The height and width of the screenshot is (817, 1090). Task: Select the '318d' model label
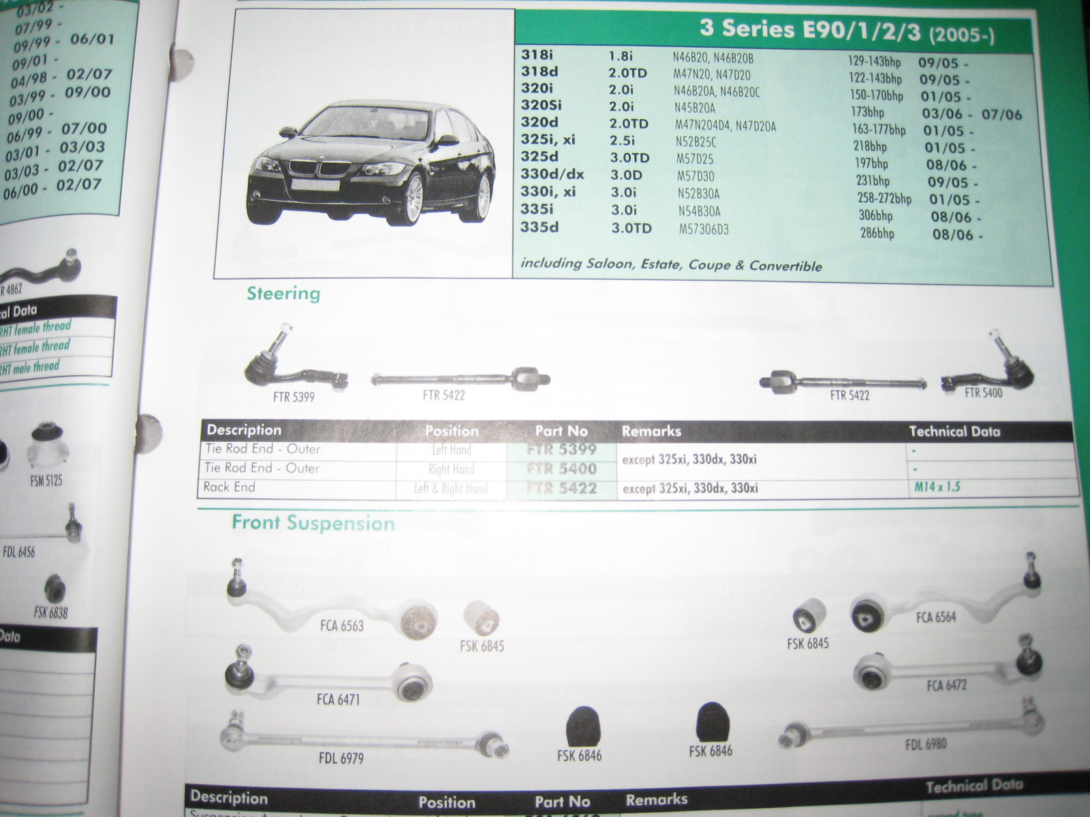(538, 71)
